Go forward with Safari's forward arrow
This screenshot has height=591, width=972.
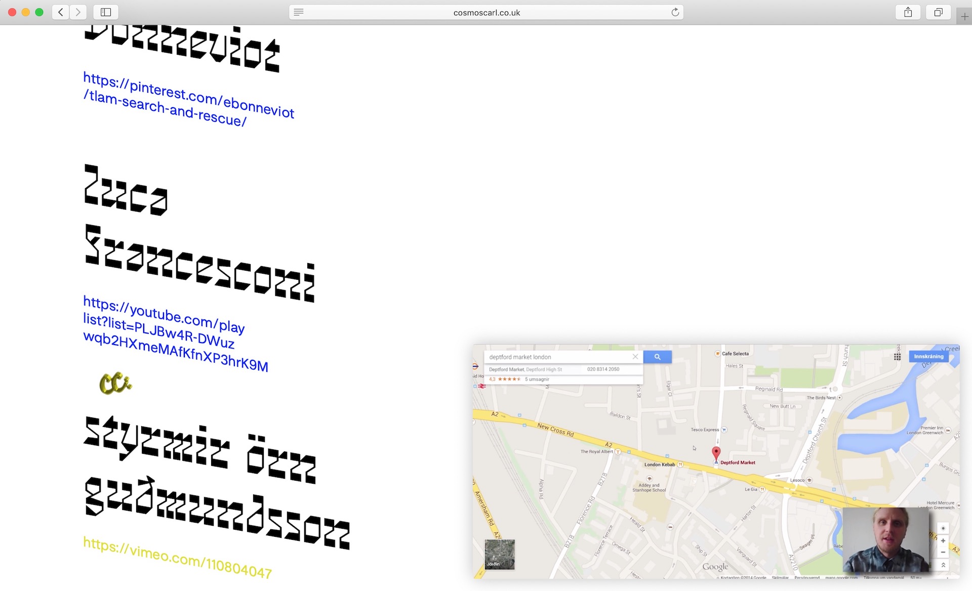pos(78,12)
